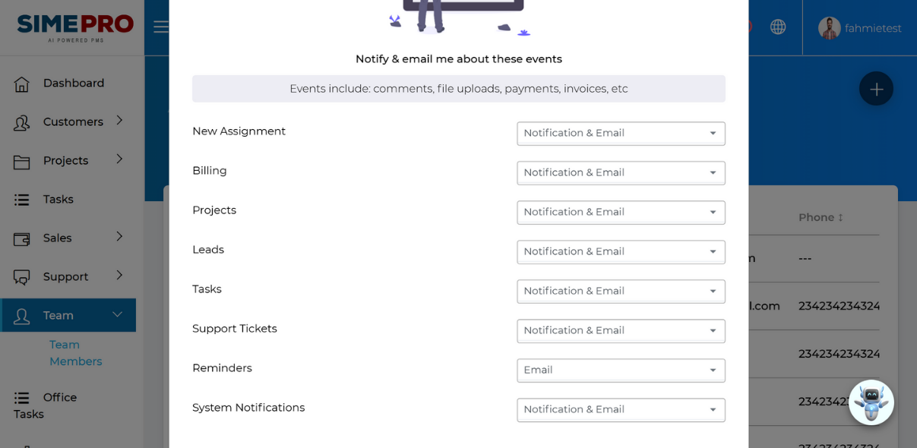Open the System Notifications dropdown

click(x=621, y=409)
